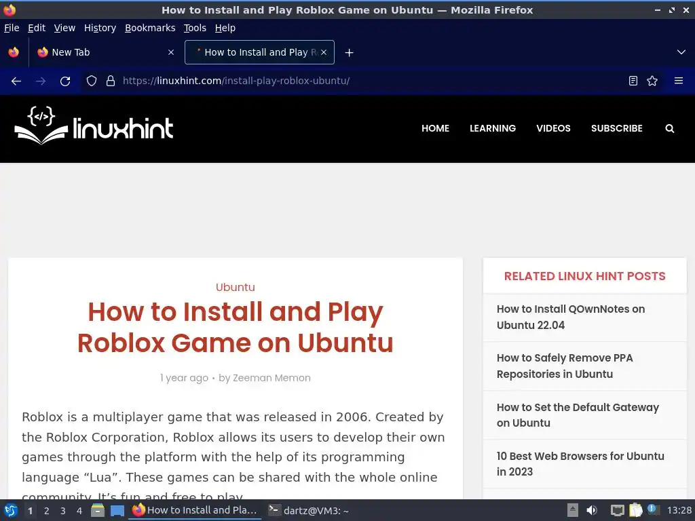Image resolution: width=695 pixels, height=521 pixels.
Task: Open How to Safely Remove PPA Repositories post
Action: [x=565, y=366]
